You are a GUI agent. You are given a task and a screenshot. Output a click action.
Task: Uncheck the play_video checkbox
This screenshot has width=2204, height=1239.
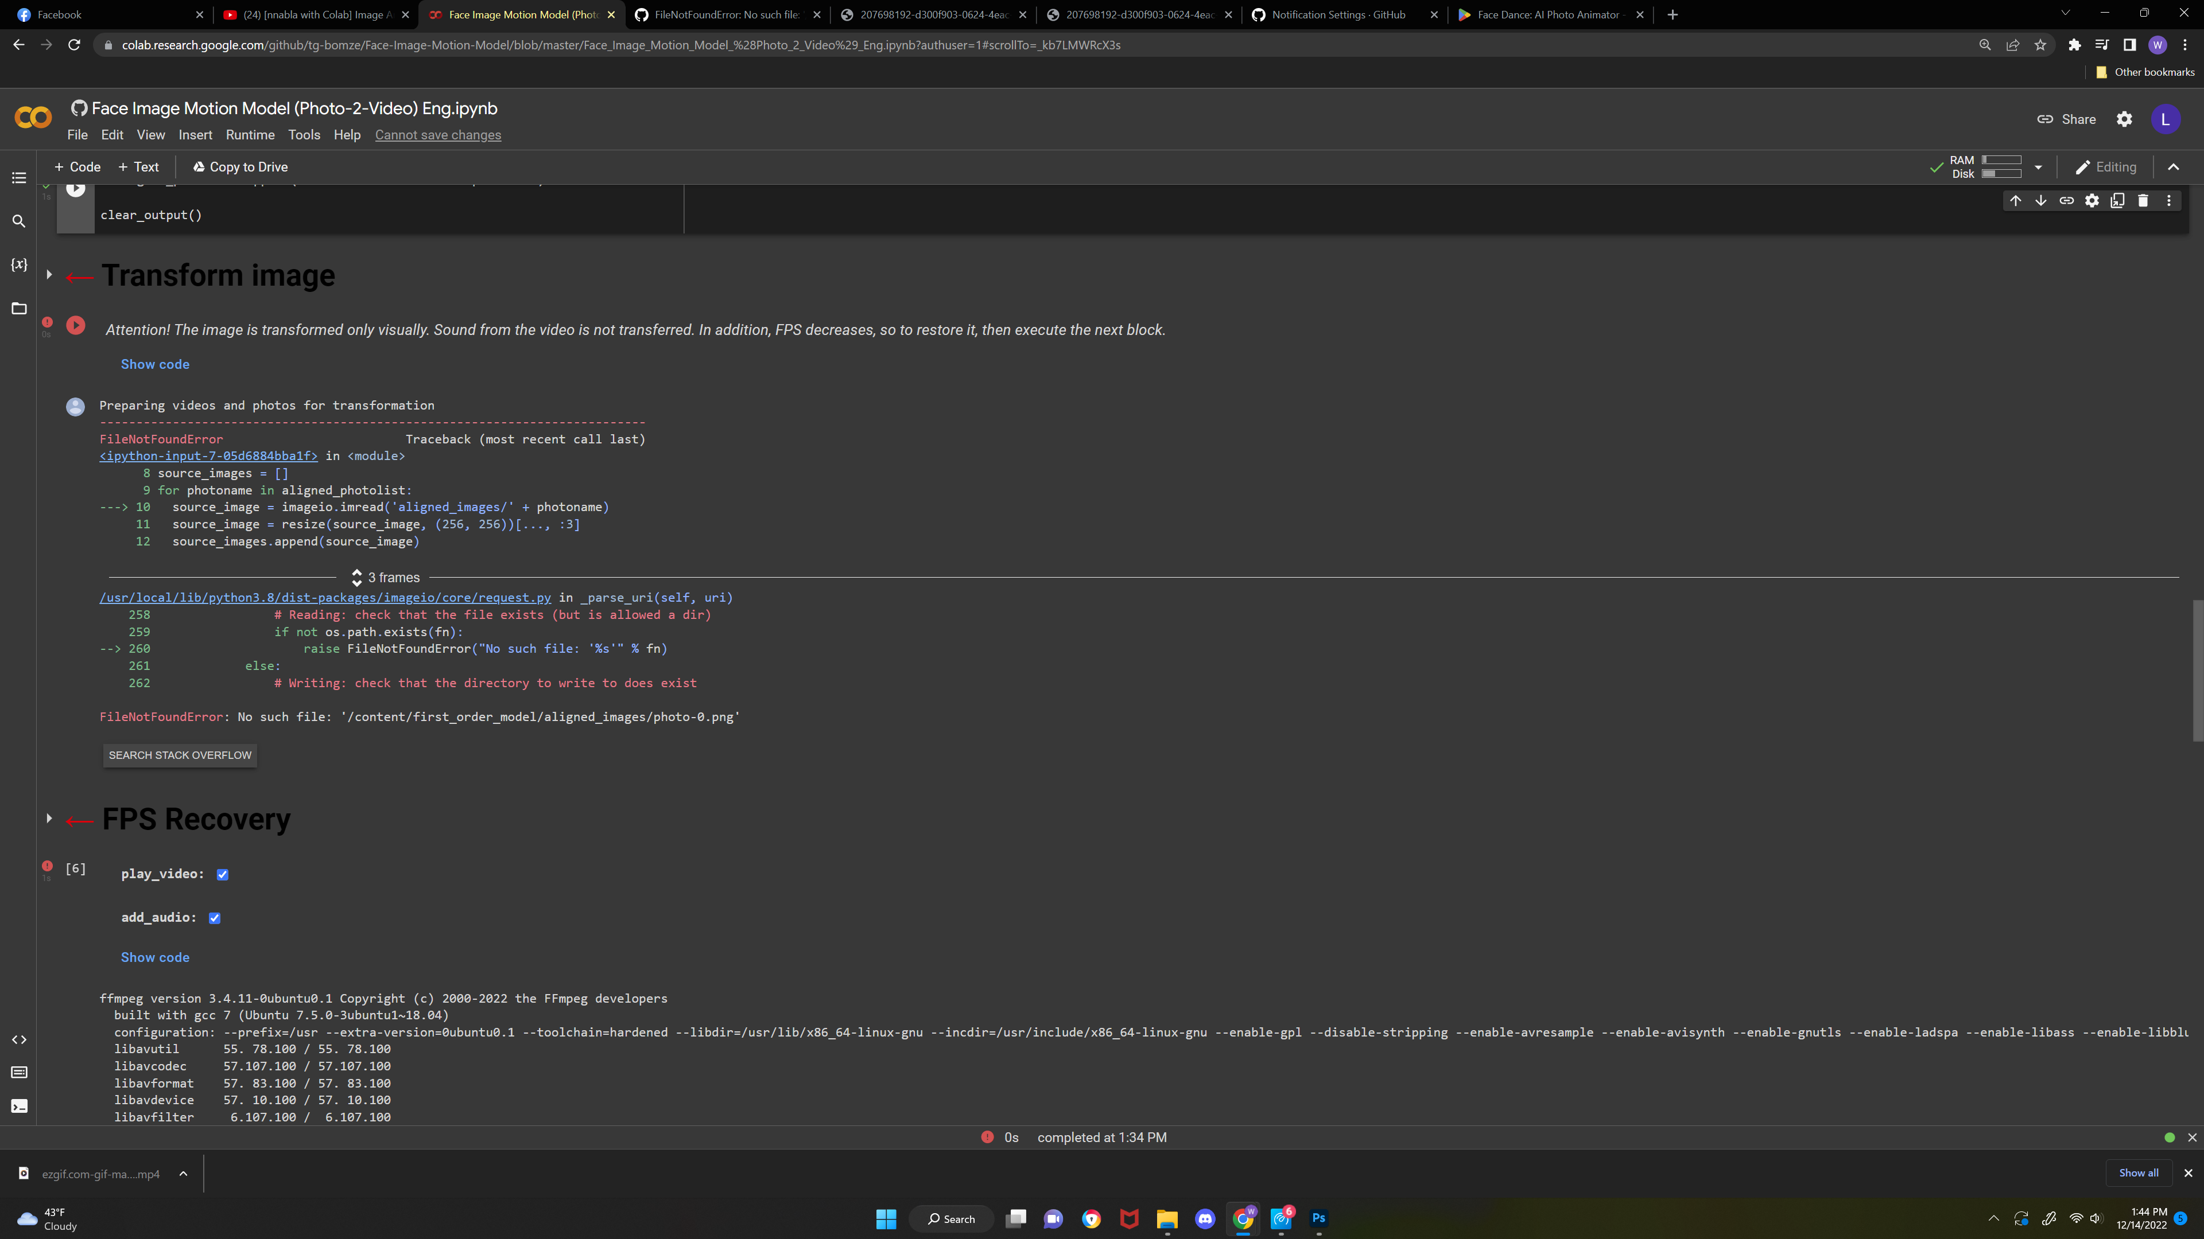tap(222, 874)
